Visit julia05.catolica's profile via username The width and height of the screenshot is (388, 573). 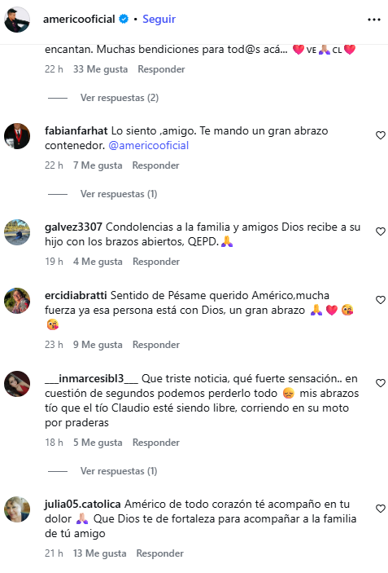[x=83, y=504]
